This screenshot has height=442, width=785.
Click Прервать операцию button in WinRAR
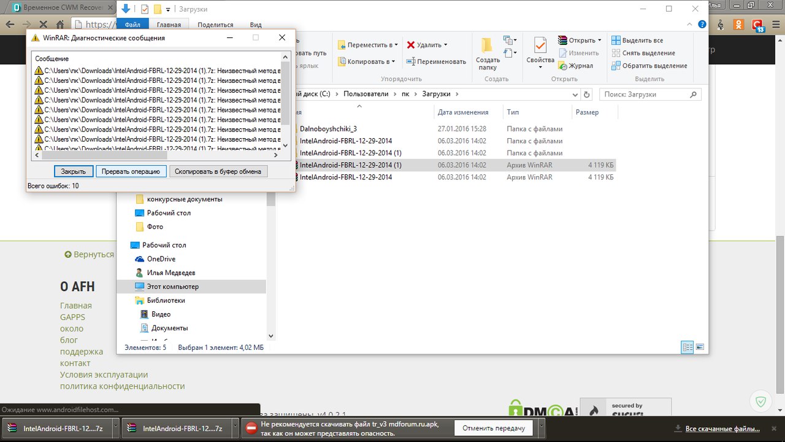(x=131, y=171)
